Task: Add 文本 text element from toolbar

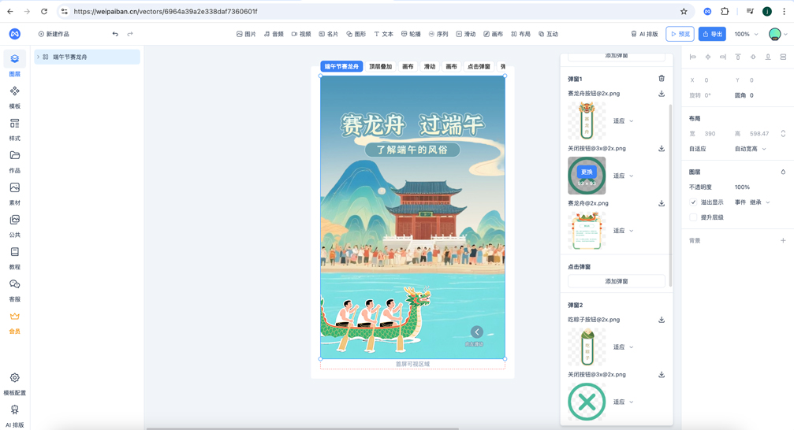Action: tap(383, 35)
